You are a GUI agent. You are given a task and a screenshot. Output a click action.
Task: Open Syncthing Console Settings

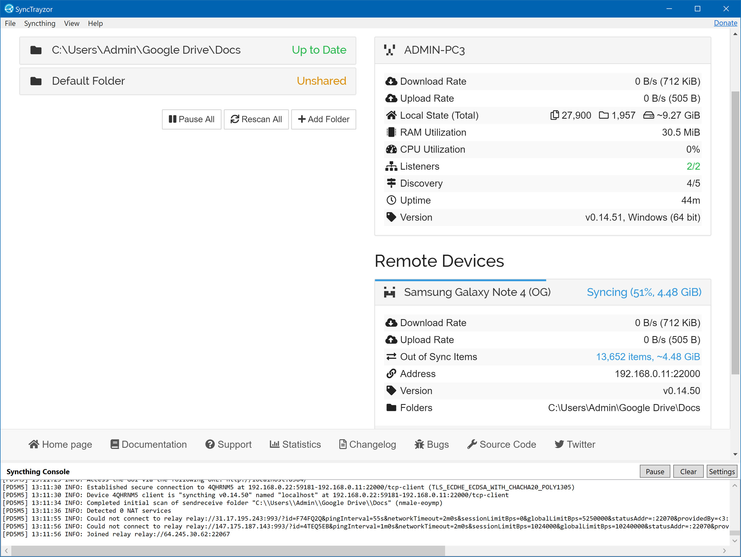click(x=722, y=471)
